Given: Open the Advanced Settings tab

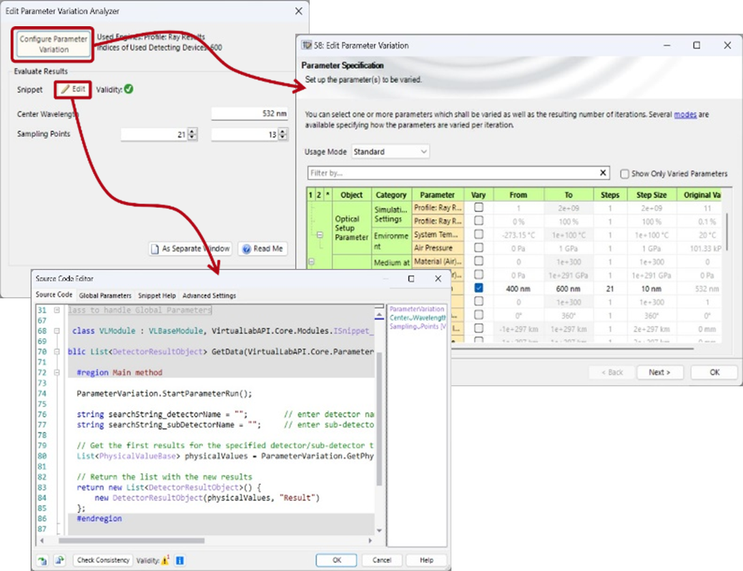Looking at the screenshot, I should [209, 295].
